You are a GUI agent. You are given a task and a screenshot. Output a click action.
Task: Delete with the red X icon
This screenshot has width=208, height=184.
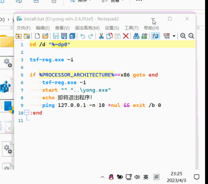click(x=126, y=36)
